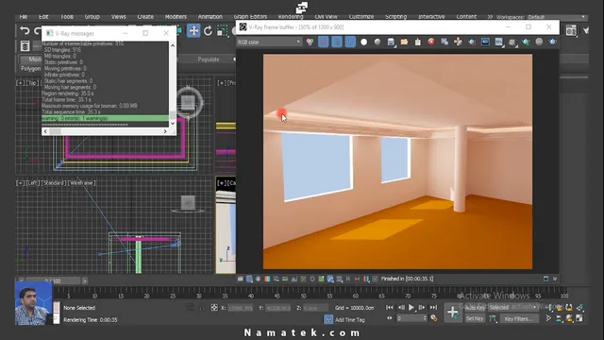This screenshot has width=604, height=340.
Task: Click the up arrow of V-Ray messages scrollbar
Action: pyautogui.click(x=173, y=45)
